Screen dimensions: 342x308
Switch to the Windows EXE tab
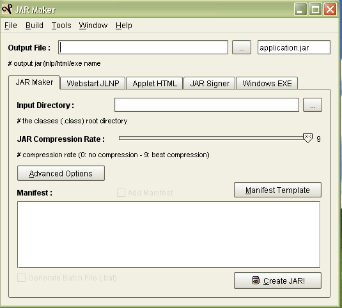tap(267, 83)
